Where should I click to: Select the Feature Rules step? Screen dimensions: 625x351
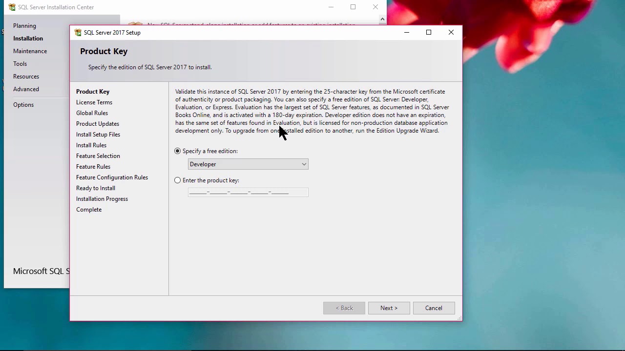93,167
